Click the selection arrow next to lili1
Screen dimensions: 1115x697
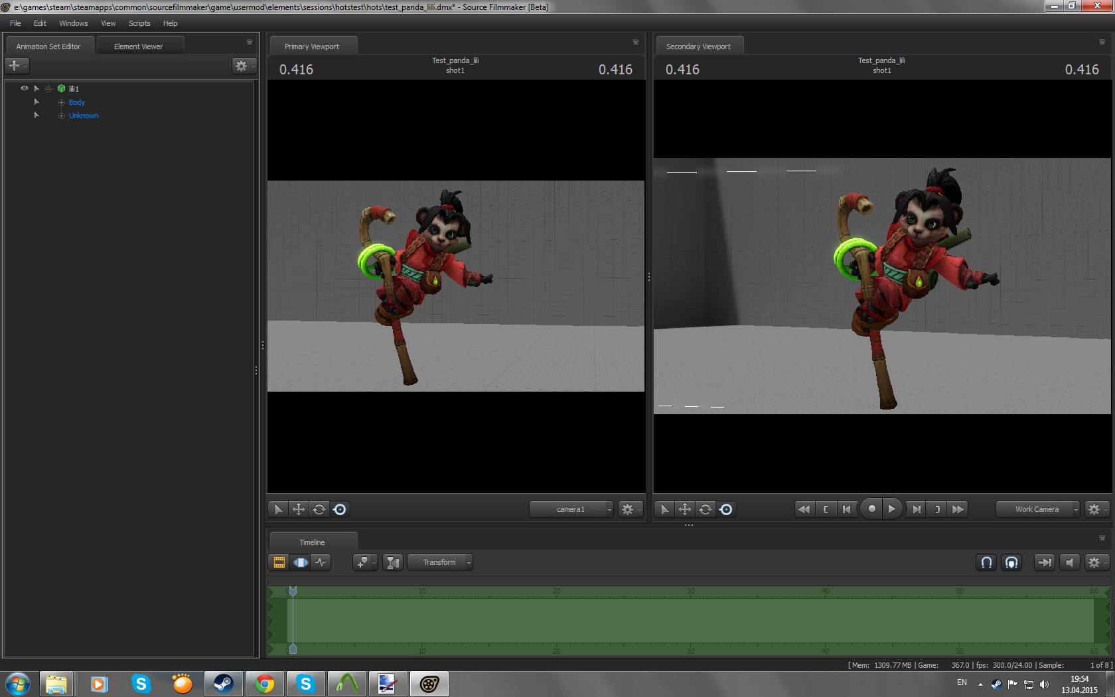click(x=37, y=88)
